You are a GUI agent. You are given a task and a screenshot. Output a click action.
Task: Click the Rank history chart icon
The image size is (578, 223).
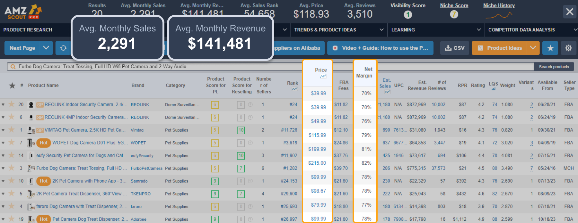click(x=294, y=89)
